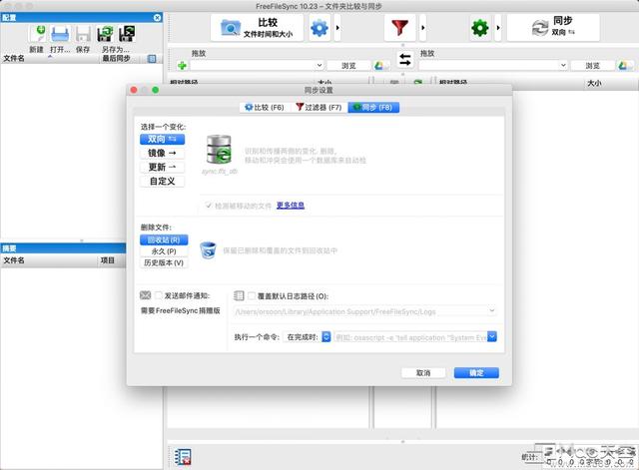The height and width of the screenshot is (470, 639).
Task: Open a configuration file (打开)
Action: 60,34
